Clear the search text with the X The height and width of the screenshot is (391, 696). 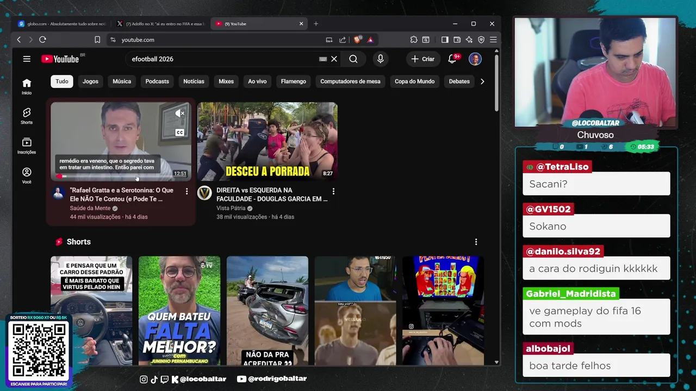click(x=334, y=59)
